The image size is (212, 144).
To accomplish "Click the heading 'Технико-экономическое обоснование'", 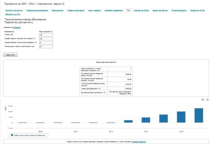I will pyautogui.click(x=25, y=19).
